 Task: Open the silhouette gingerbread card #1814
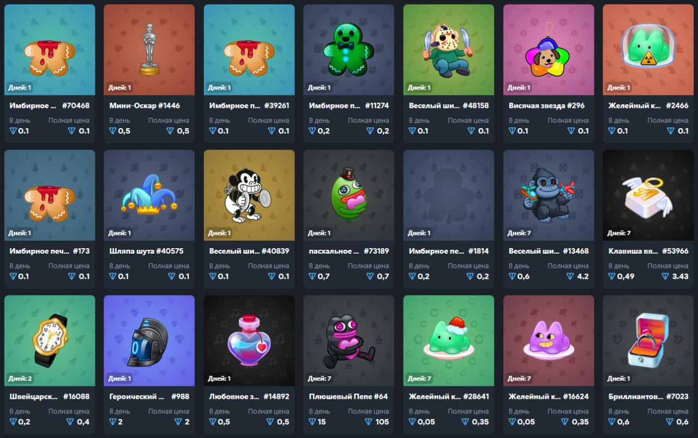pos(449,219)
